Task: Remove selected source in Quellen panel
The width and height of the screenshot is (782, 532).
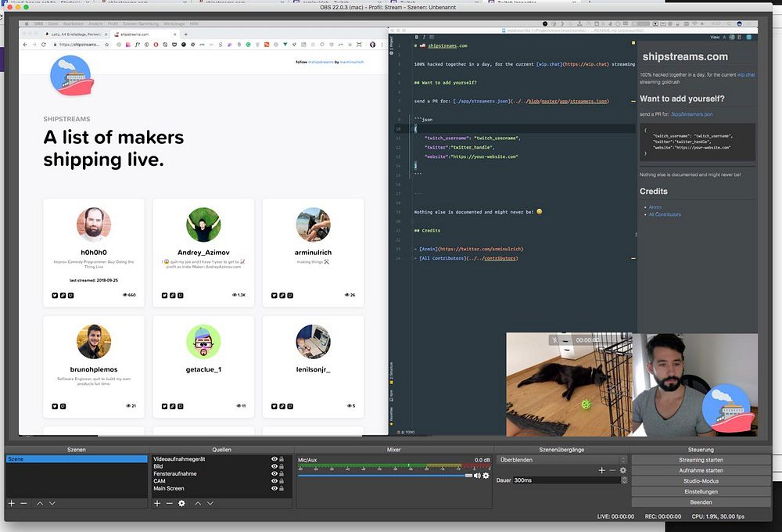Action: coord(169,503)
